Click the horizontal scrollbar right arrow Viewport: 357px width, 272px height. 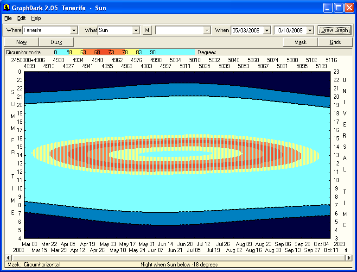click(349, 257)
